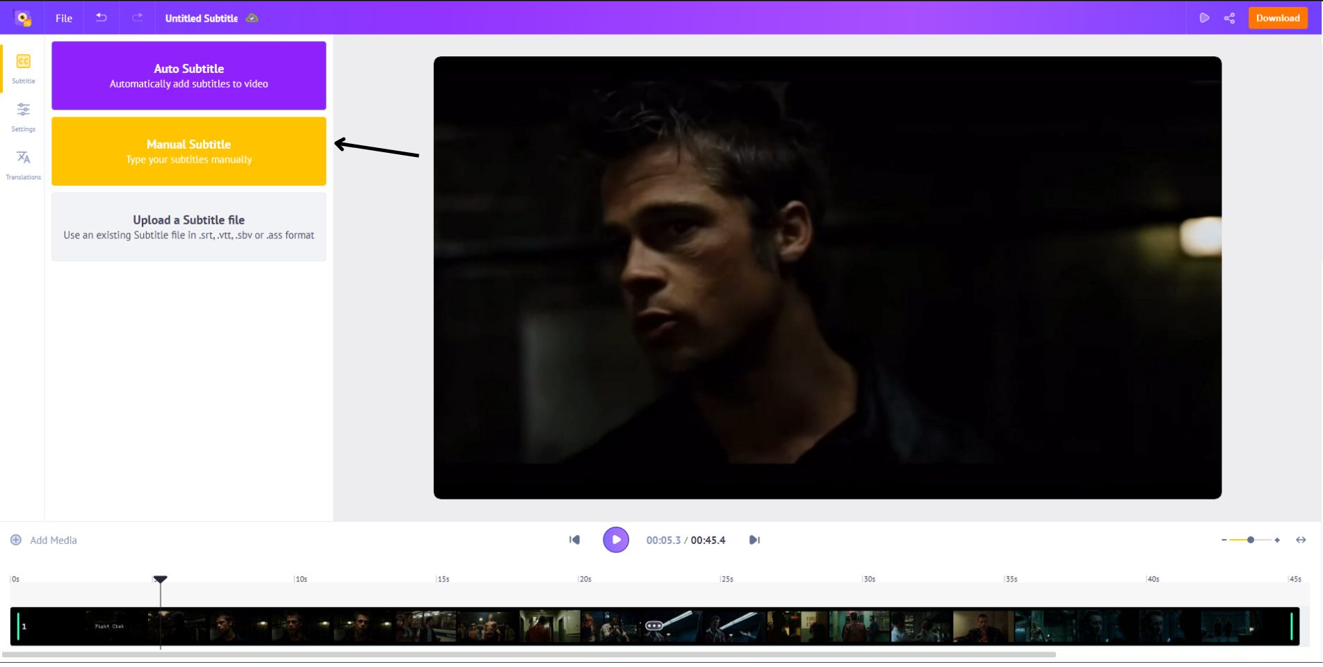Skip to end of video
This screenshot has width=1323, height=667.
pyautogui.click(x=754, y=541)
